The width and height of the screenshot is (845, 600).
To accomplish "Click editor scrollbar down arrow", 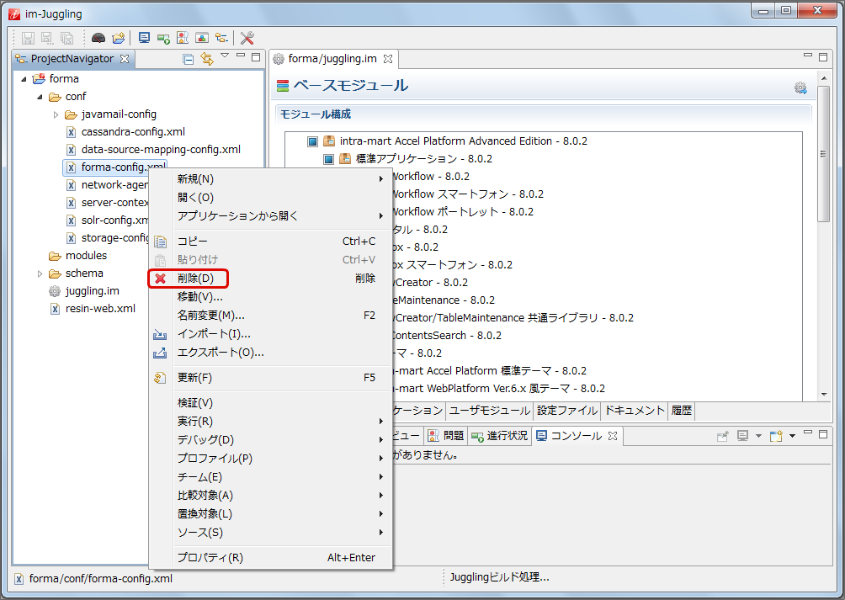I will point(824,395).
